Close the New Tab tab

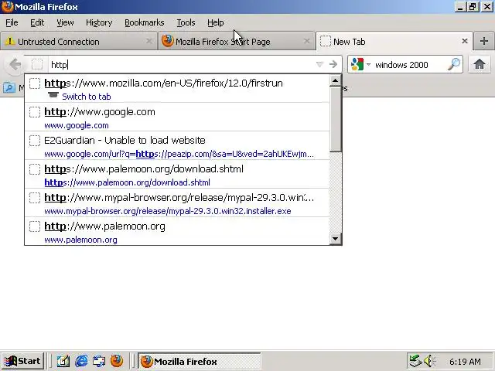(x=464, y=41)
